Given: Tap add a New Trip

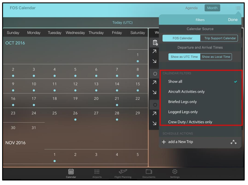Looking at the screenshot, I should tap(180, 142).
